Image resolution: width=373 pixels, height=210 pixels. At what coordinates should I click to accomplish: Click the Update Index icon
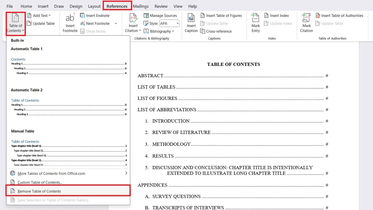(266, 23)
